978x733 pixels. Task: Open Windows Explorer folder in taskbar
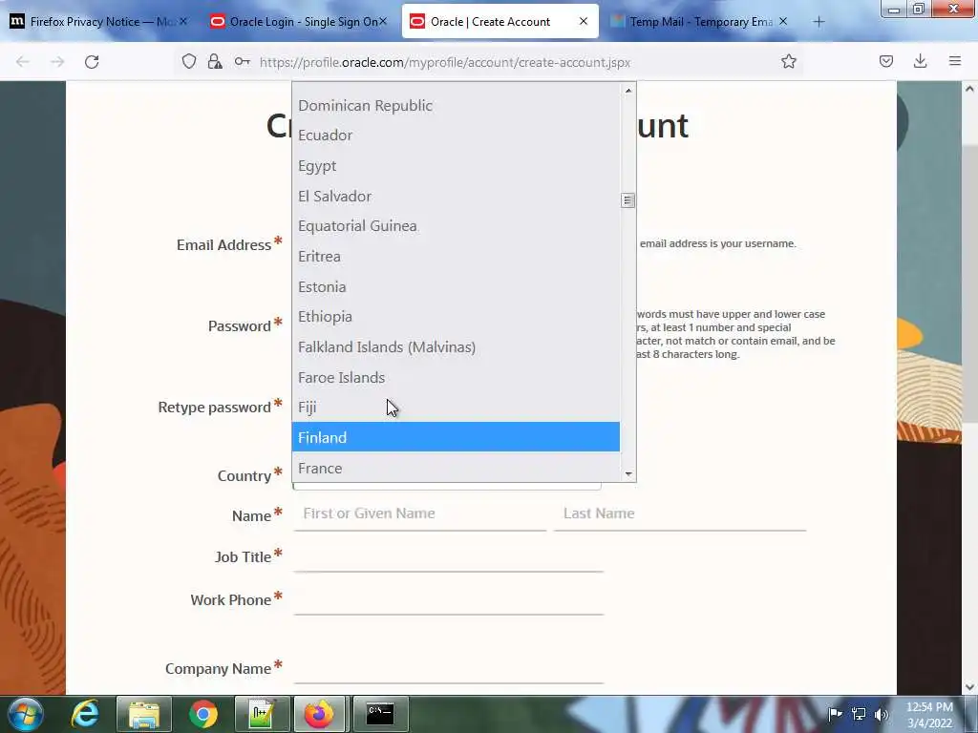tap(144, 714)
